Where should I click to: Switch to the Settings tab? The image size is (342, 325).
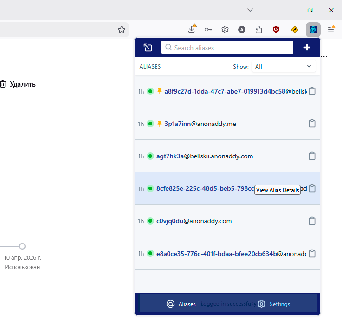tap(274, 304)
